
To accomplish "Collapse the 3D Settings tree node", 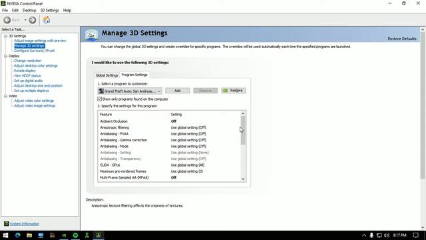I will [x=5, y=36].
